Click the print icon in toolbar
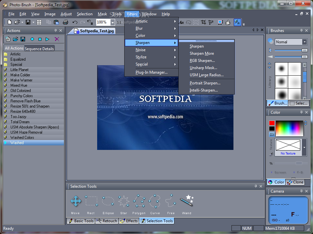 click(65, 22)
